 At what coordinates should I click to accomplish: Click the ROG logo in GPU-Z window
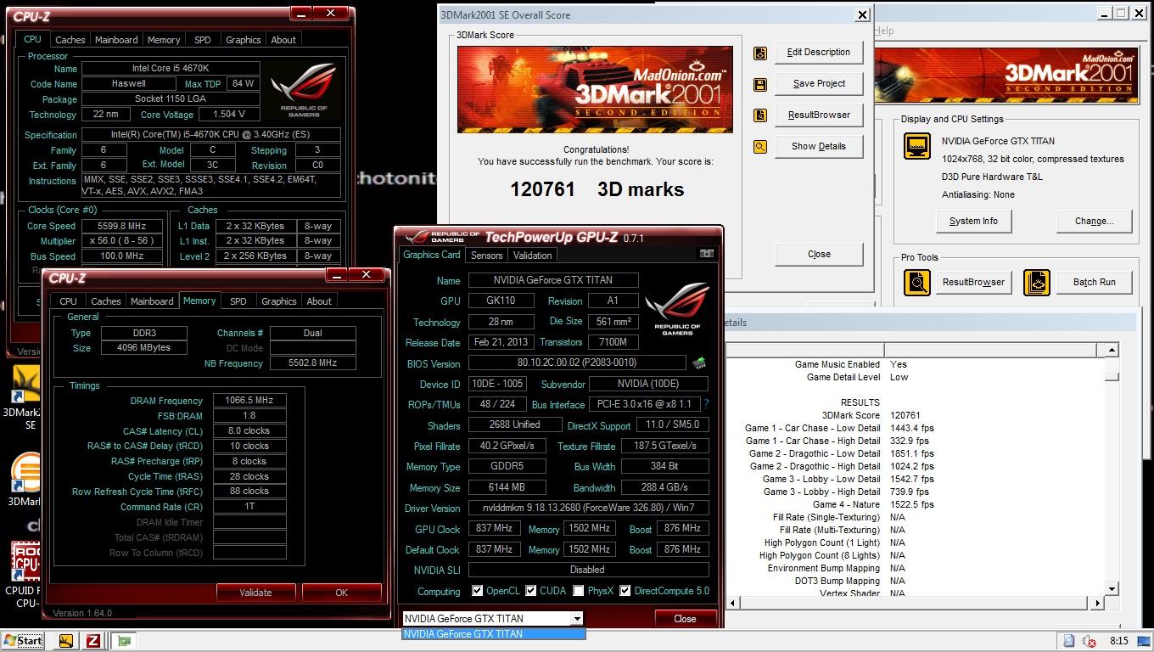[x=677, y=311]
